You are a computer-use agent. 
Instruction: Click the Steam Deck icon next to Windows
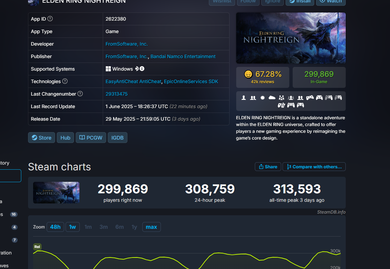click(x=137, y=69)
